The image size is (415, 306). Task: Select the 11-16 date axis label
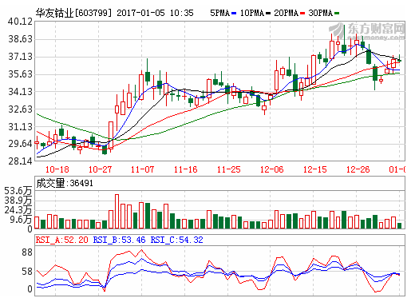(x=186, y=169)
